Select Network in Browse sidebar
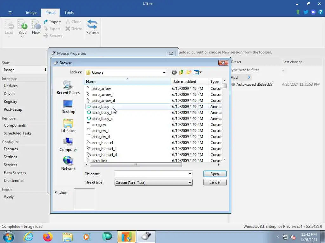Screen dimensions: 325x243 (68, 163)
